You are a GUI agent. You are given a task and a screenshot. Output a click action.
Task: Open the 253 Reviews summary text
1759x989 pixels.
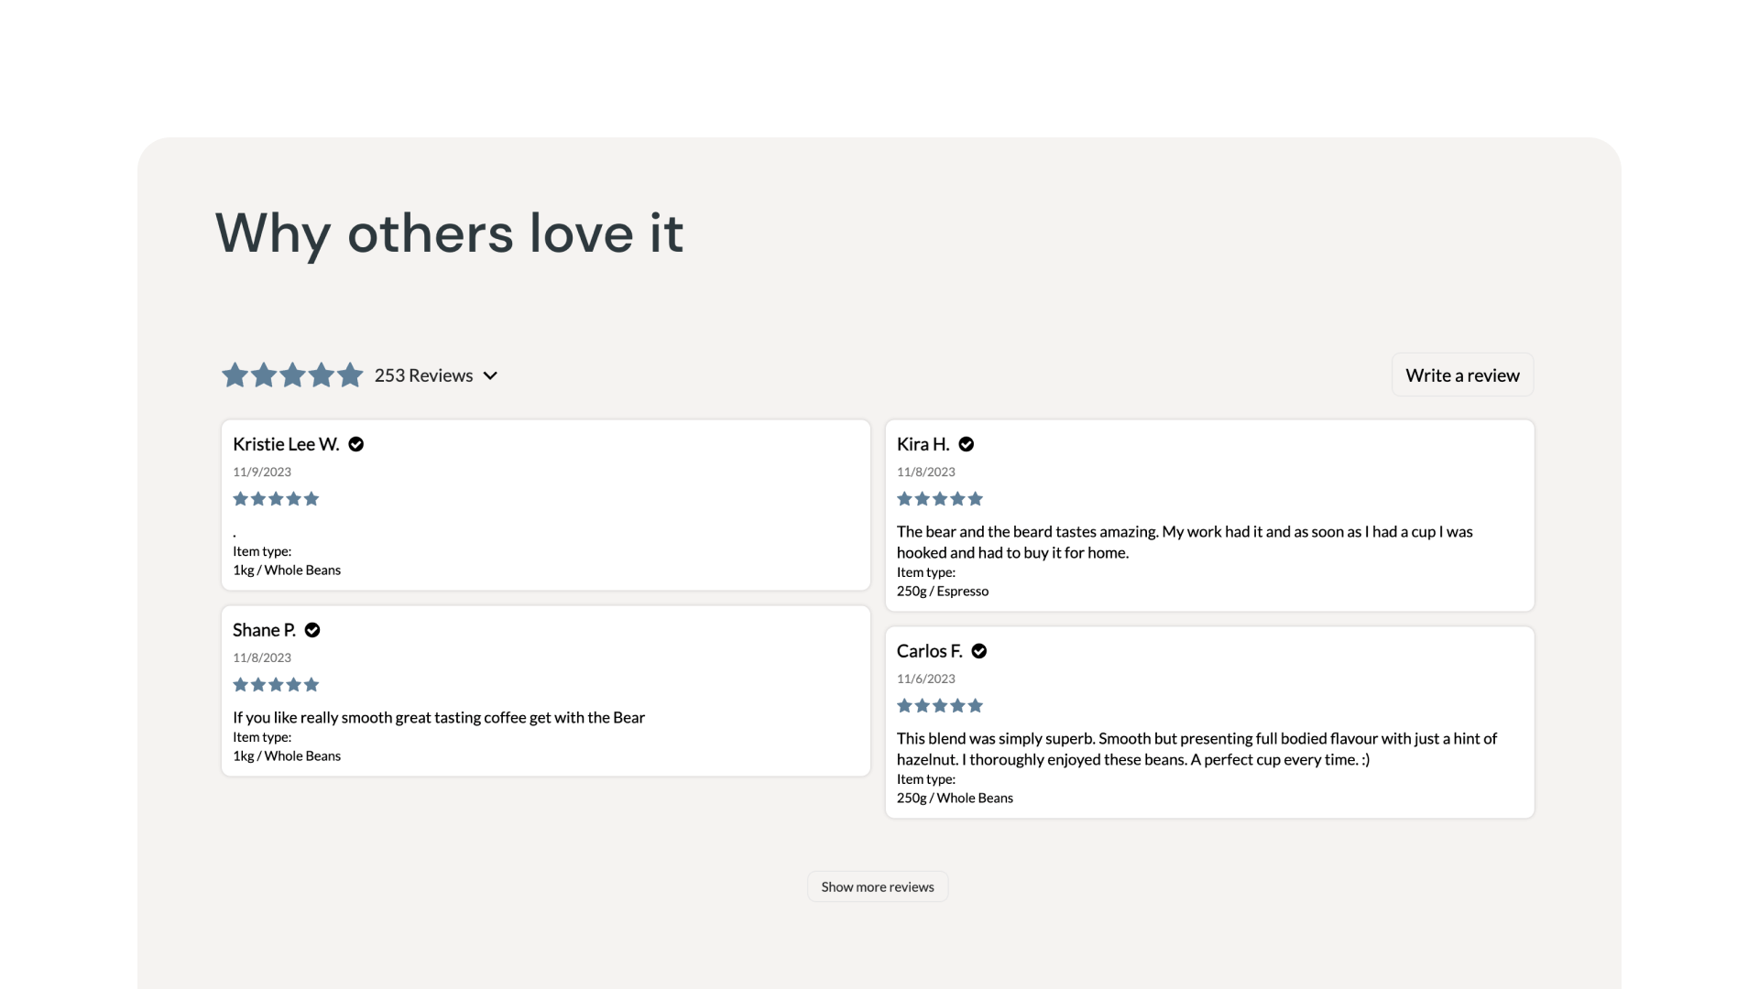(423, 375)
